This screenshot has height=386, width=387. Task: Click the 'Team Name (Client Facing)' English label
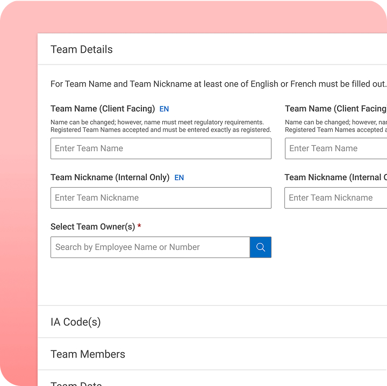103,109
